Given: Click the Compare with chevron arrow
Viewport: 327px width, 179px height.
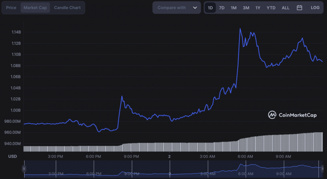Looking at the screenshot, I should pos(195,8).
